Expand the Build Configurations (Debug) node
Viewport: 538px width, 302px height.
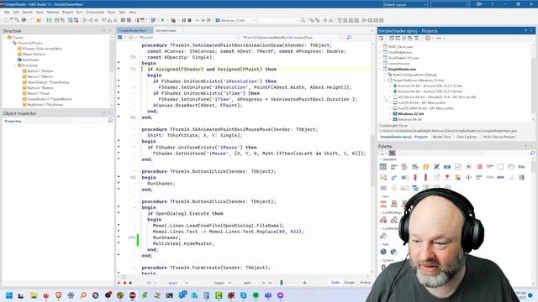(385, 75)
